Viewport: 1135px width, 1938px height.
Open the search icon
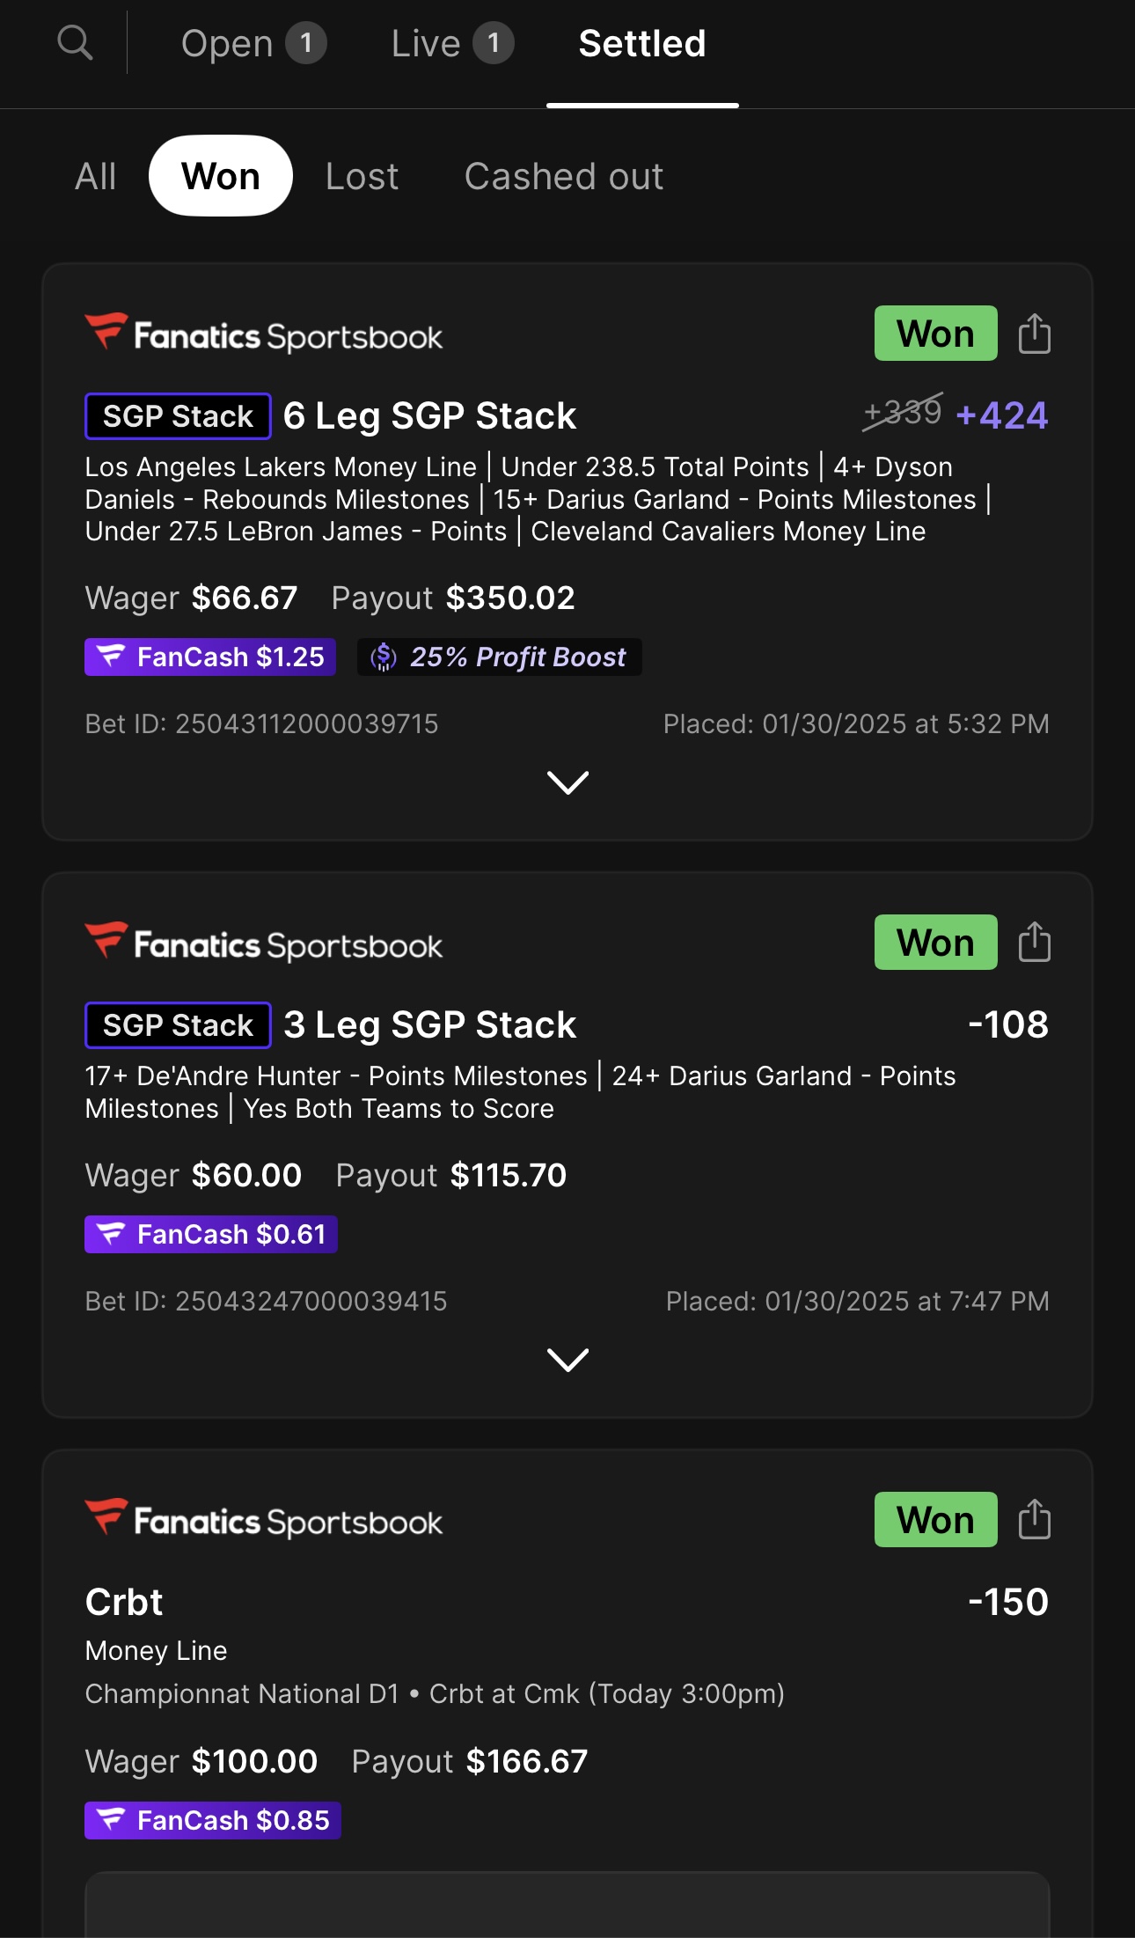[75, 42]
